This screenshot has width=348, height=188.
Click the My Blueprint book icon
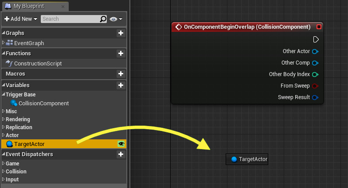tap(8, 6)
